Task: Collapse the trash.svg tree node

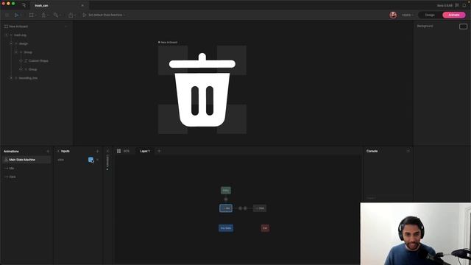Action: pos(7,35)
